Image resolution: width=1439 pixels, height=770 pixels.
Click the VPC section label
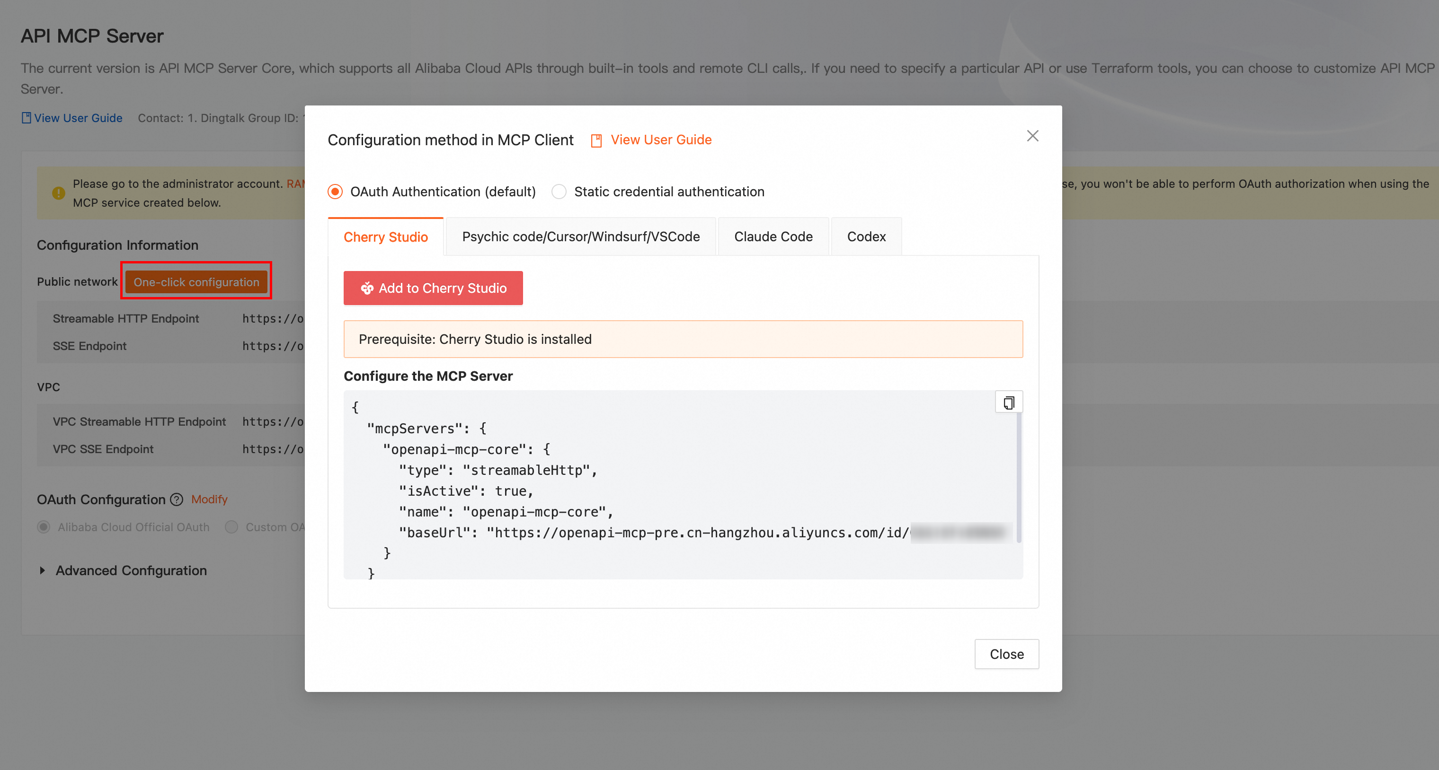pyautogui.click(x=49, y=387)
